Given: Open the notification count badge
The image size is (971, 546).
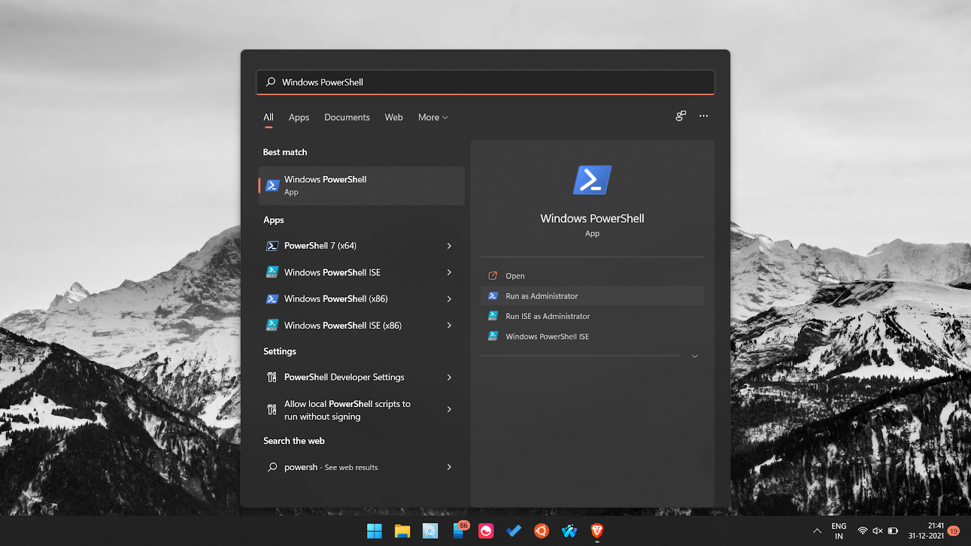Looking at the screenshot, I should pyautogui.click(x=953, y=531).
